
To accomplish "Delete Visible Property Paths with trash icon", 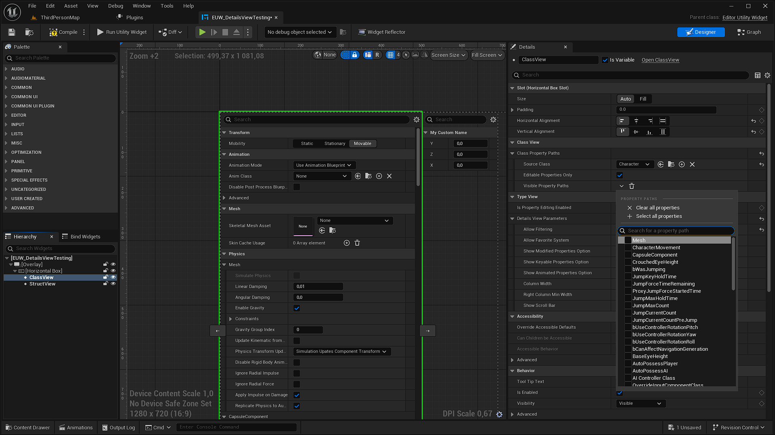I will [x=632, y=186].
